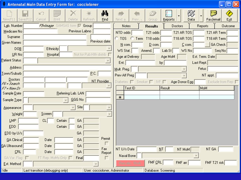Click the Fax/email toolbar icon
Image resolution: width=241 pixels, height=180 pixels.
pyautogui.click(x=213, y=15)
